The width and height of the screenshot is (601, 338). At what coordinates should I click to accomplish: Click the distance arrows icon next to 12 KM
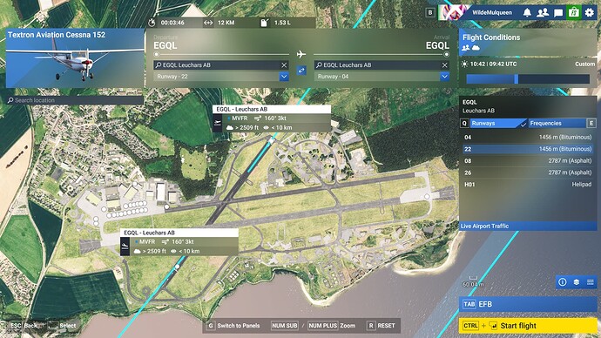208,23
